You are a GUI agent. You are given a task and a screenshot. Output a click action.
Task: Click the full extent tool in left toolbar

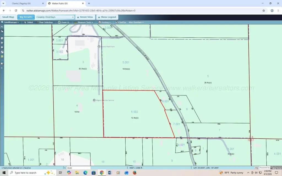(x=2, y=52)
